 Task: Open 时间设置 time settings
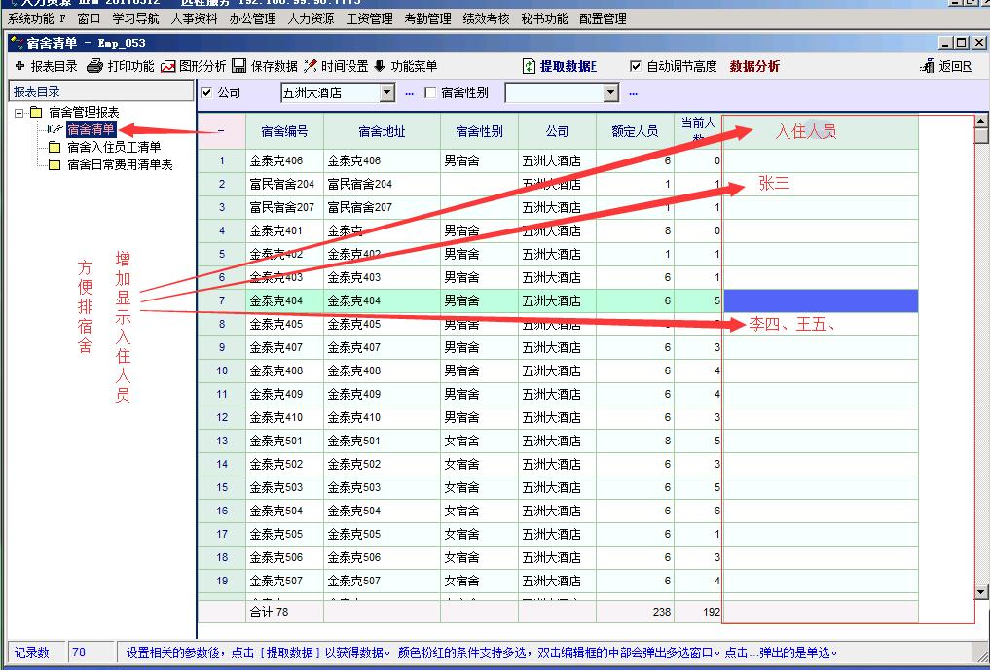311,66
